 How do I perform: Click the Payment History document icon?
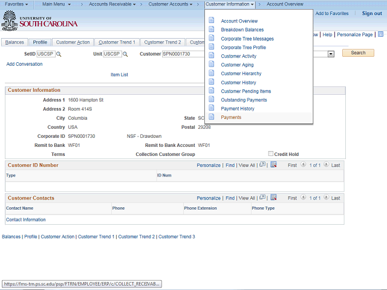[212, 108]
